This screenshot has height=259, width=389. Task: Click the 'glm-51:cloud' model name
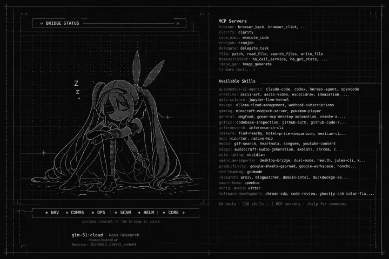[x=87, y=235]
